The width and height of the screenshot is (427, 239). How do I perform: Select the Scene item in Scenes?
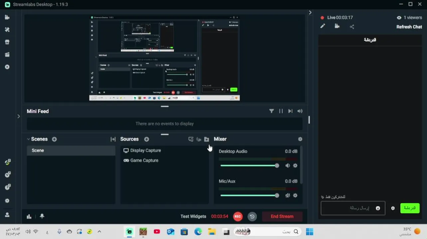(71, 150)
